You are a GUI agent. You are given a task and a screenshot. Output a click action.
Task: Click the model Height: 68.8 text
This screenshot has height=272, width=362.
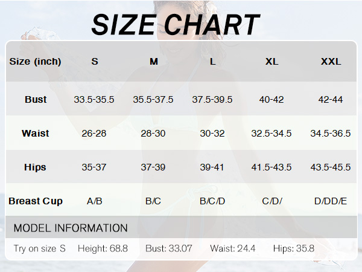103,248
